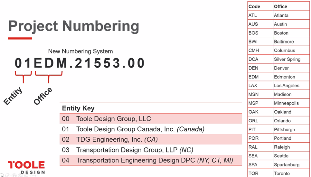
Task: Click the rotated Office bracket label
Action: pyautogui.click(x=43, y=96)
